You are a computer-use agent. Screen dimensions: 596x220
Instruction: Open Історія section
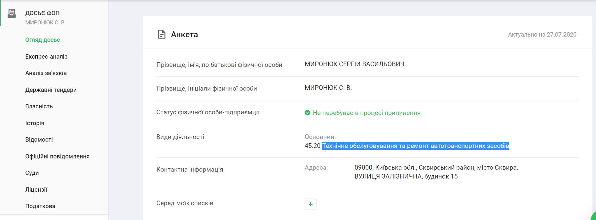(x=35, y=123)
